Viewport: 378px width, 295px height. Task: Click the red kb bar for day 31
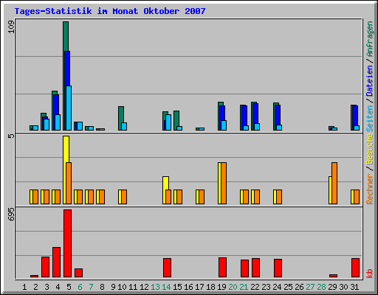tap(355, 268)
